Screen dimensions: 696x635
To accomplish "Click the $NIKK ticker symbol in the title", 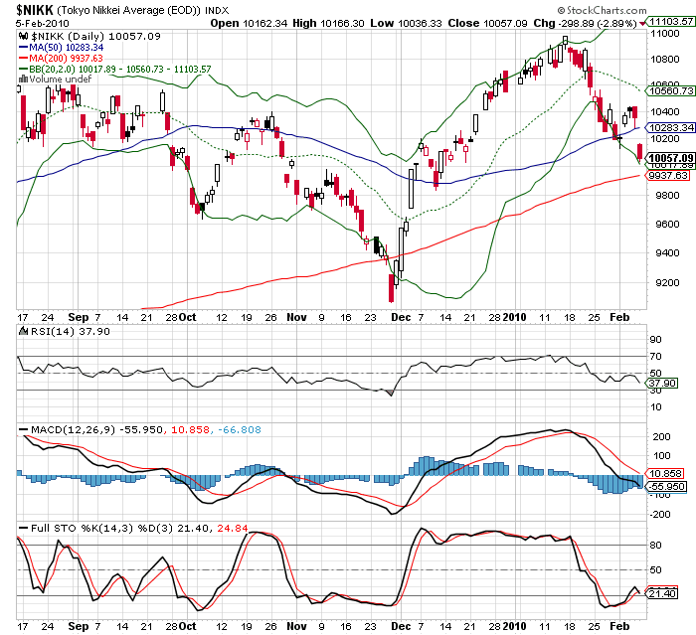I will 35,10.
